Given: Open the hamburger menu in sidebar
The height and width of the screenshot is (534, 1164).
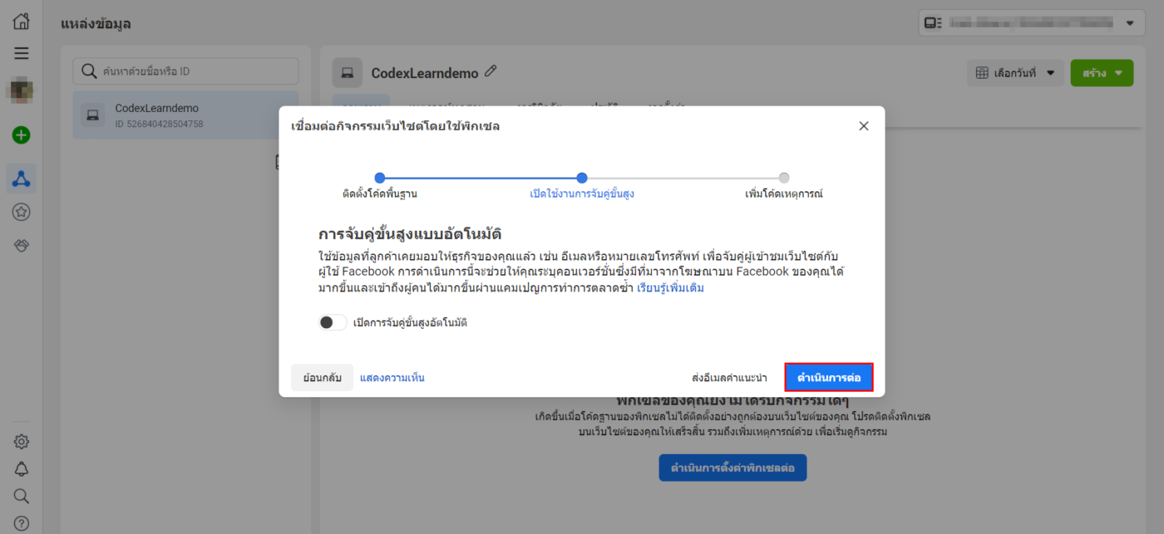Looking at the screenshot, I should click(x=22, y=54).
